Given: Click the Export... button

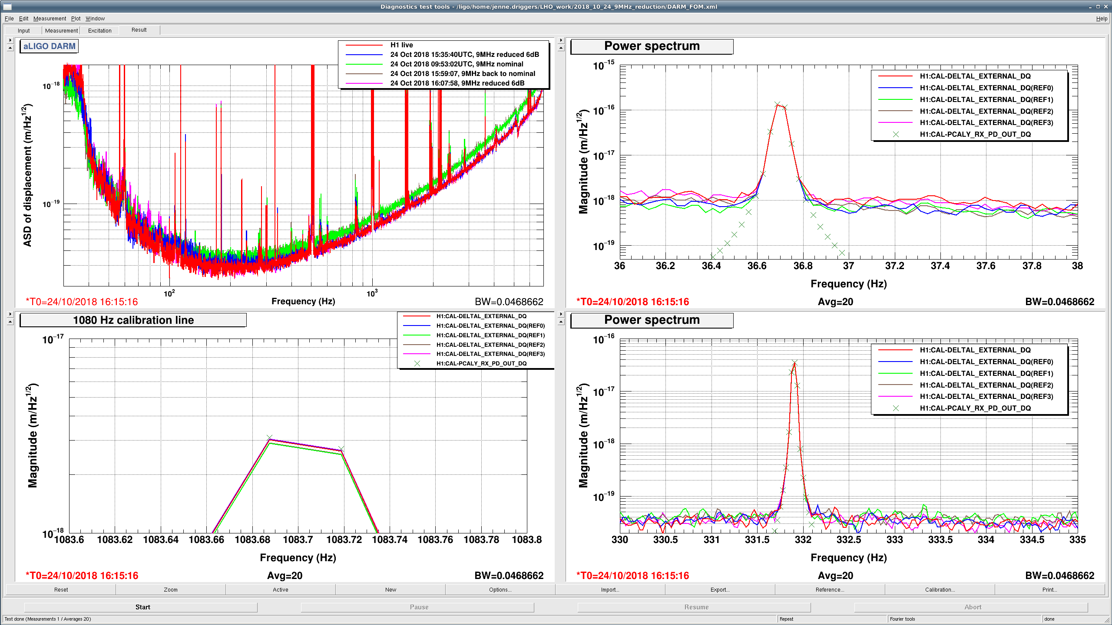Looking at the screenshot, I should pyautogui.click(x=720, y=589).
